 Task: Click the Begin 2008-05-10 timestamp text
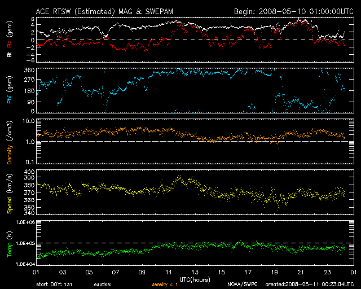293,12
